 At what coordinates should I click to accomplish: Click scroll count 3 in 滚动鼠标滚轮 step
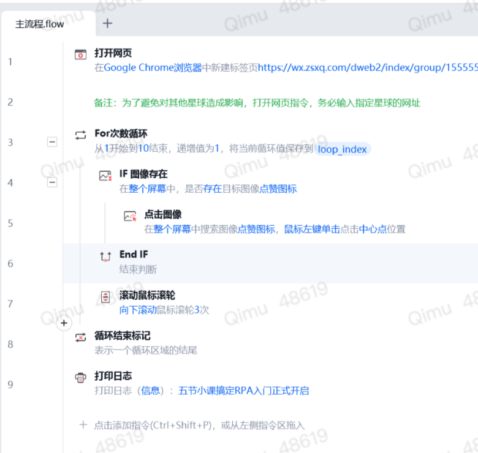[x=197, y=310]
